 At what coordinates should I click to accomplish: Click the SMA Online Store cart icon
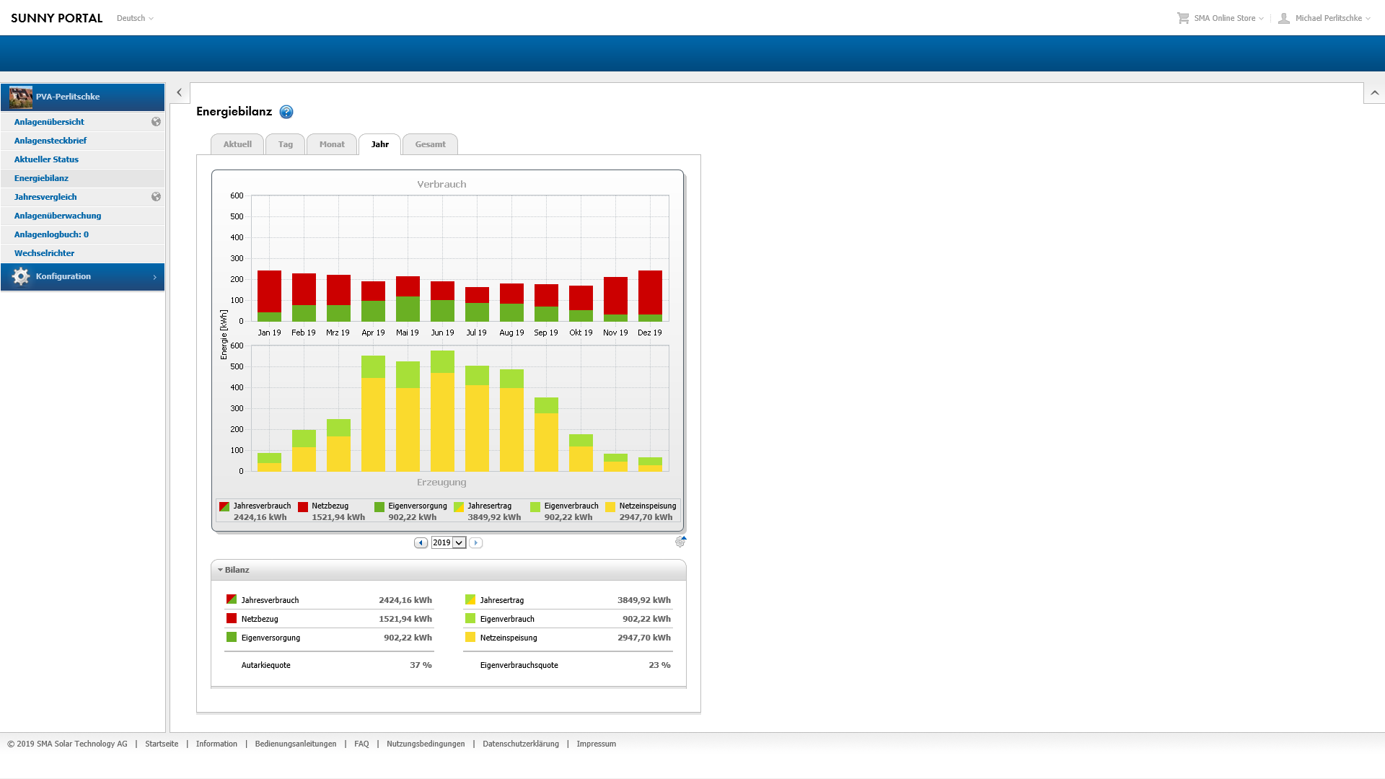tap(1183, 18)
